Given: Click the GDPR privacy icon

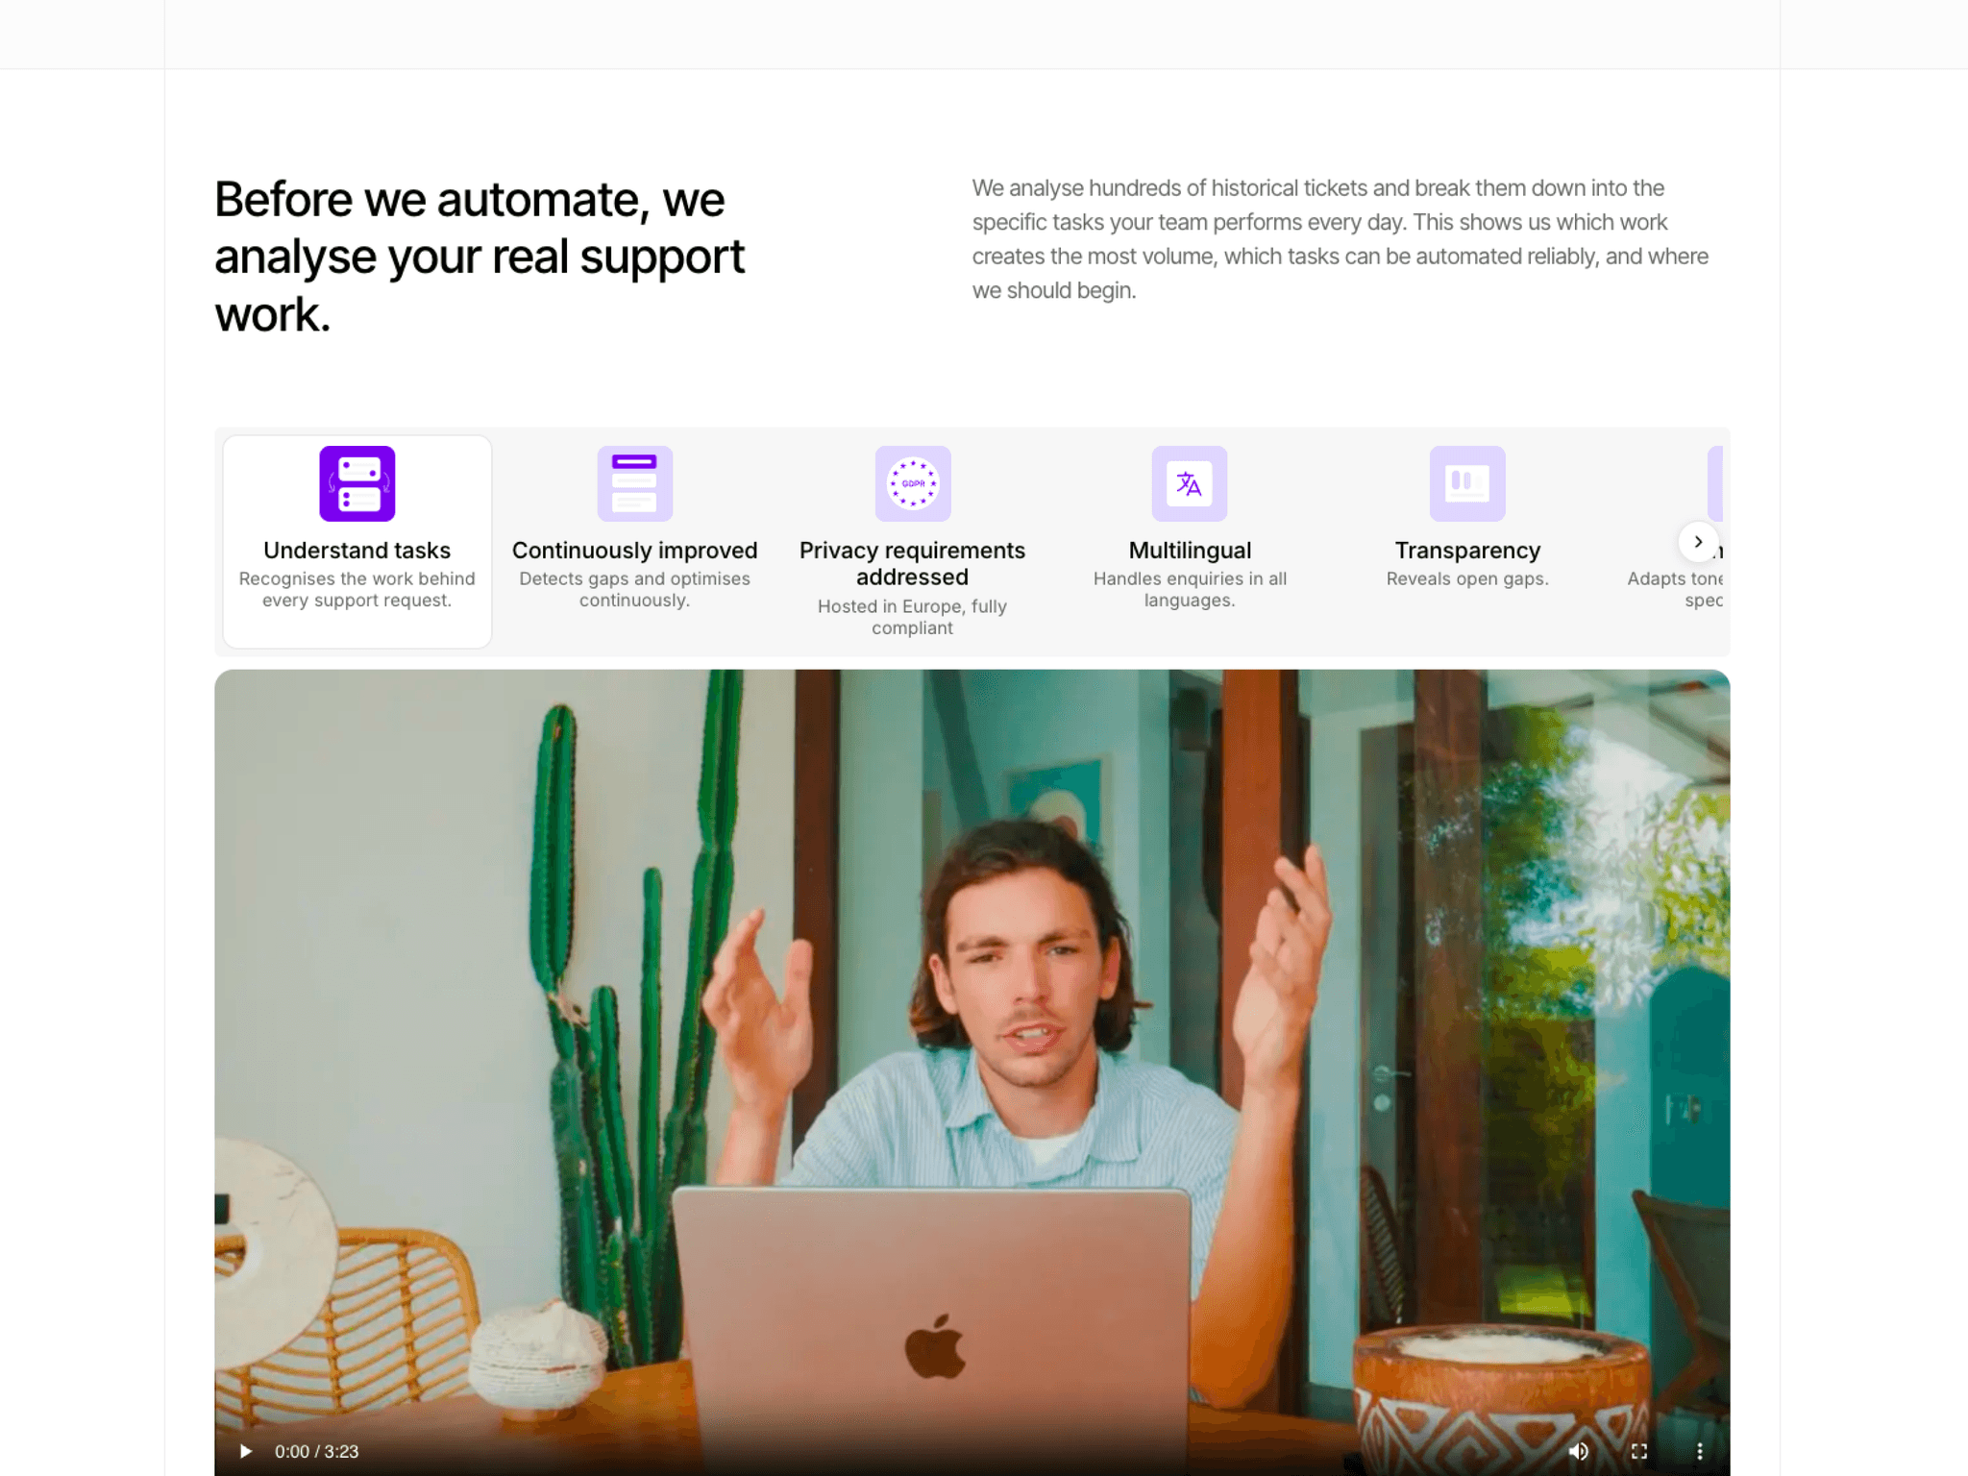Looking at the screenshot, I should tap(912, 483).
